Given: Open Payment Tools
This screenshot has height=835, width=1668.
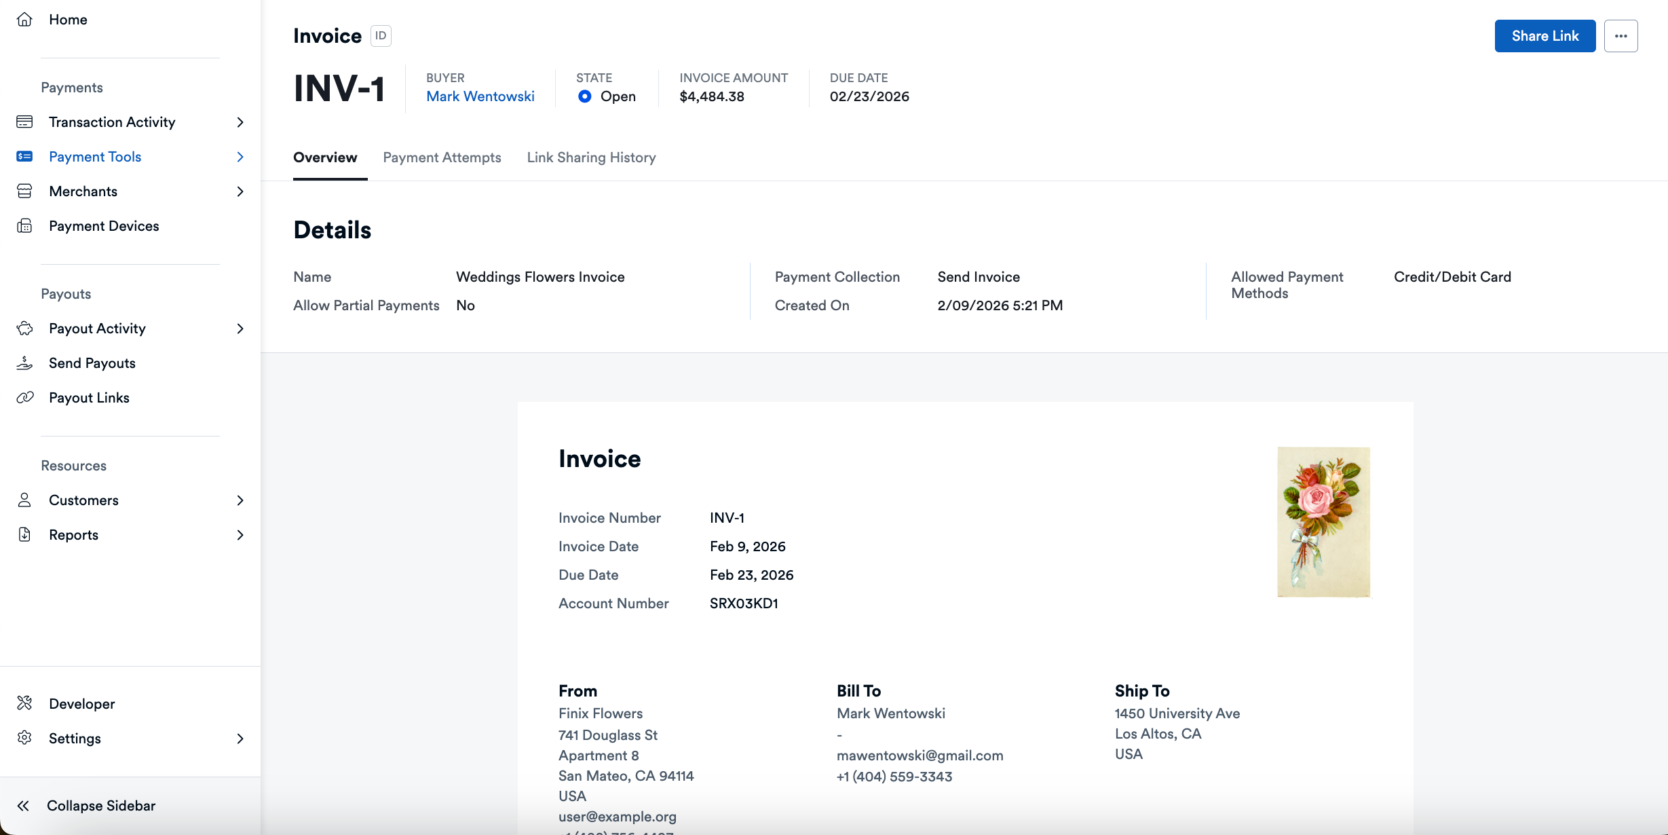Looking at the screenshot, I should coord(94,156).
